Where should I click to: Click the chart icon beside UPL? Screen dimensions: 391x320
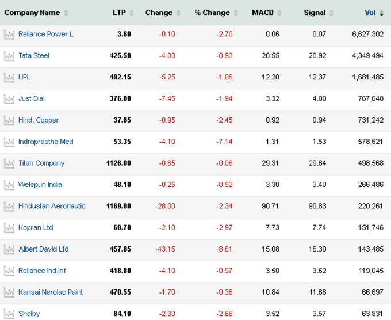[x=9, y=77]
